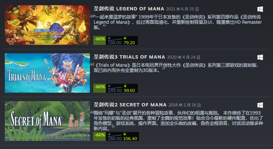
Task: Select the ¥ 79.20 discounted price
Action: pyautogui.click(x=129, y=40)
